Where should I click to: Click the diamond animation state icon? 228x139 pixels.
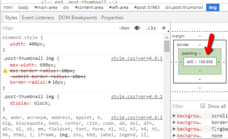(137, 28)
